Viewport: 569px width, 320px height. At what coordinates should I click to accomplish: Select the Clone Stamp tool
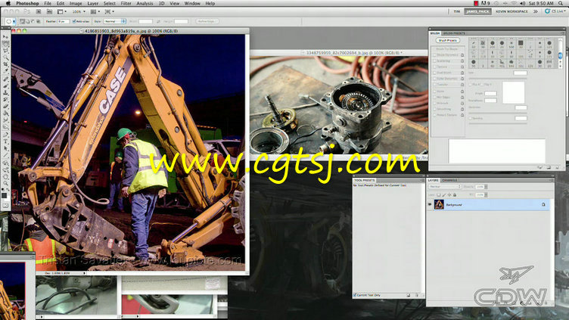[5, 93]
